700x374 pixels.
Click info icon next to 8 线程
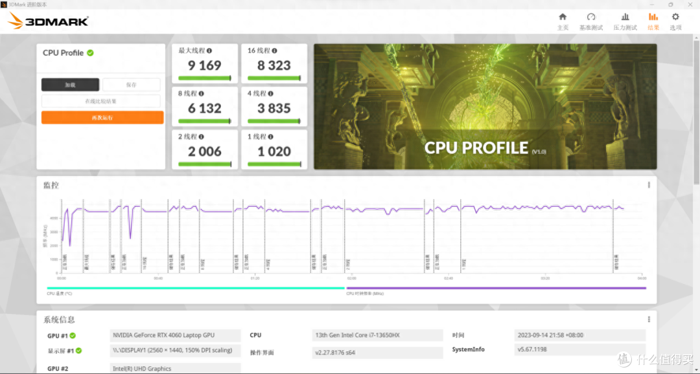pos(202,94)
